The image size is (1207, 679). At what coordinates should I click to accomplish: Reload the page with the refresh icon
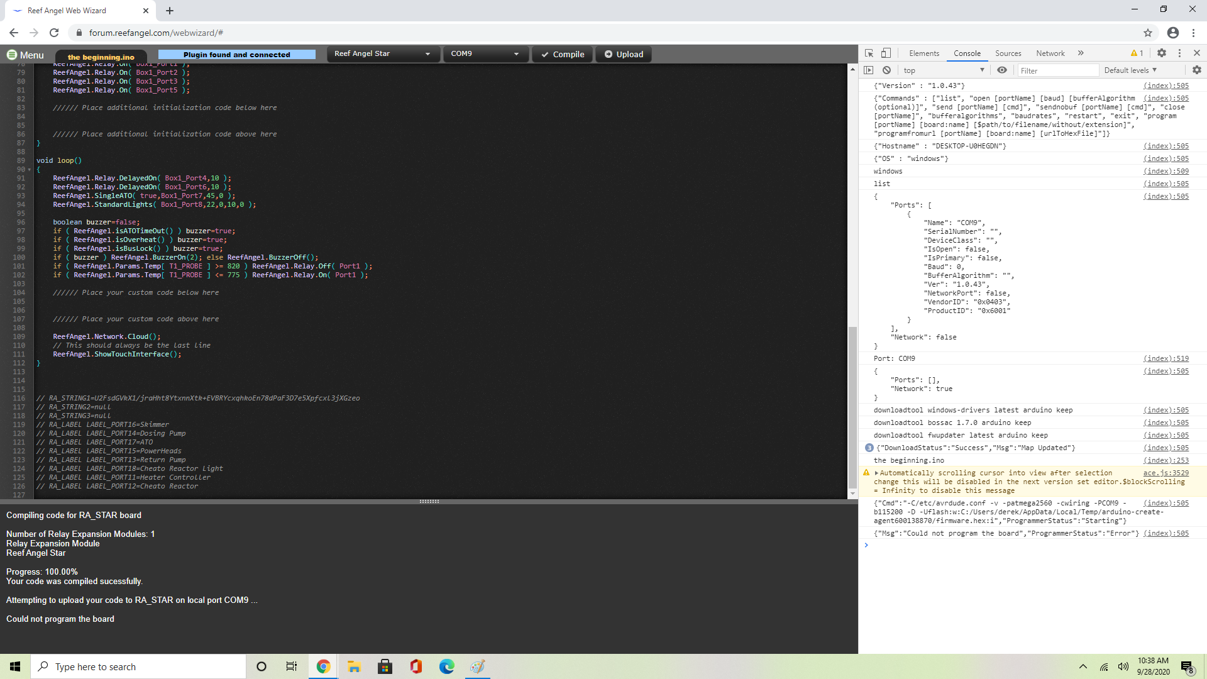point(54,33)
